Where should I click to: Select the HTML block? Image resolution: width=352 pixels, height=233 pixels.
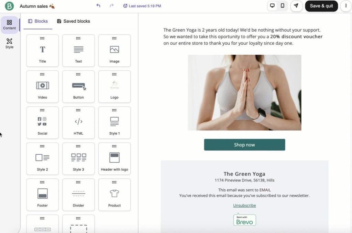(x=78, y=123)
